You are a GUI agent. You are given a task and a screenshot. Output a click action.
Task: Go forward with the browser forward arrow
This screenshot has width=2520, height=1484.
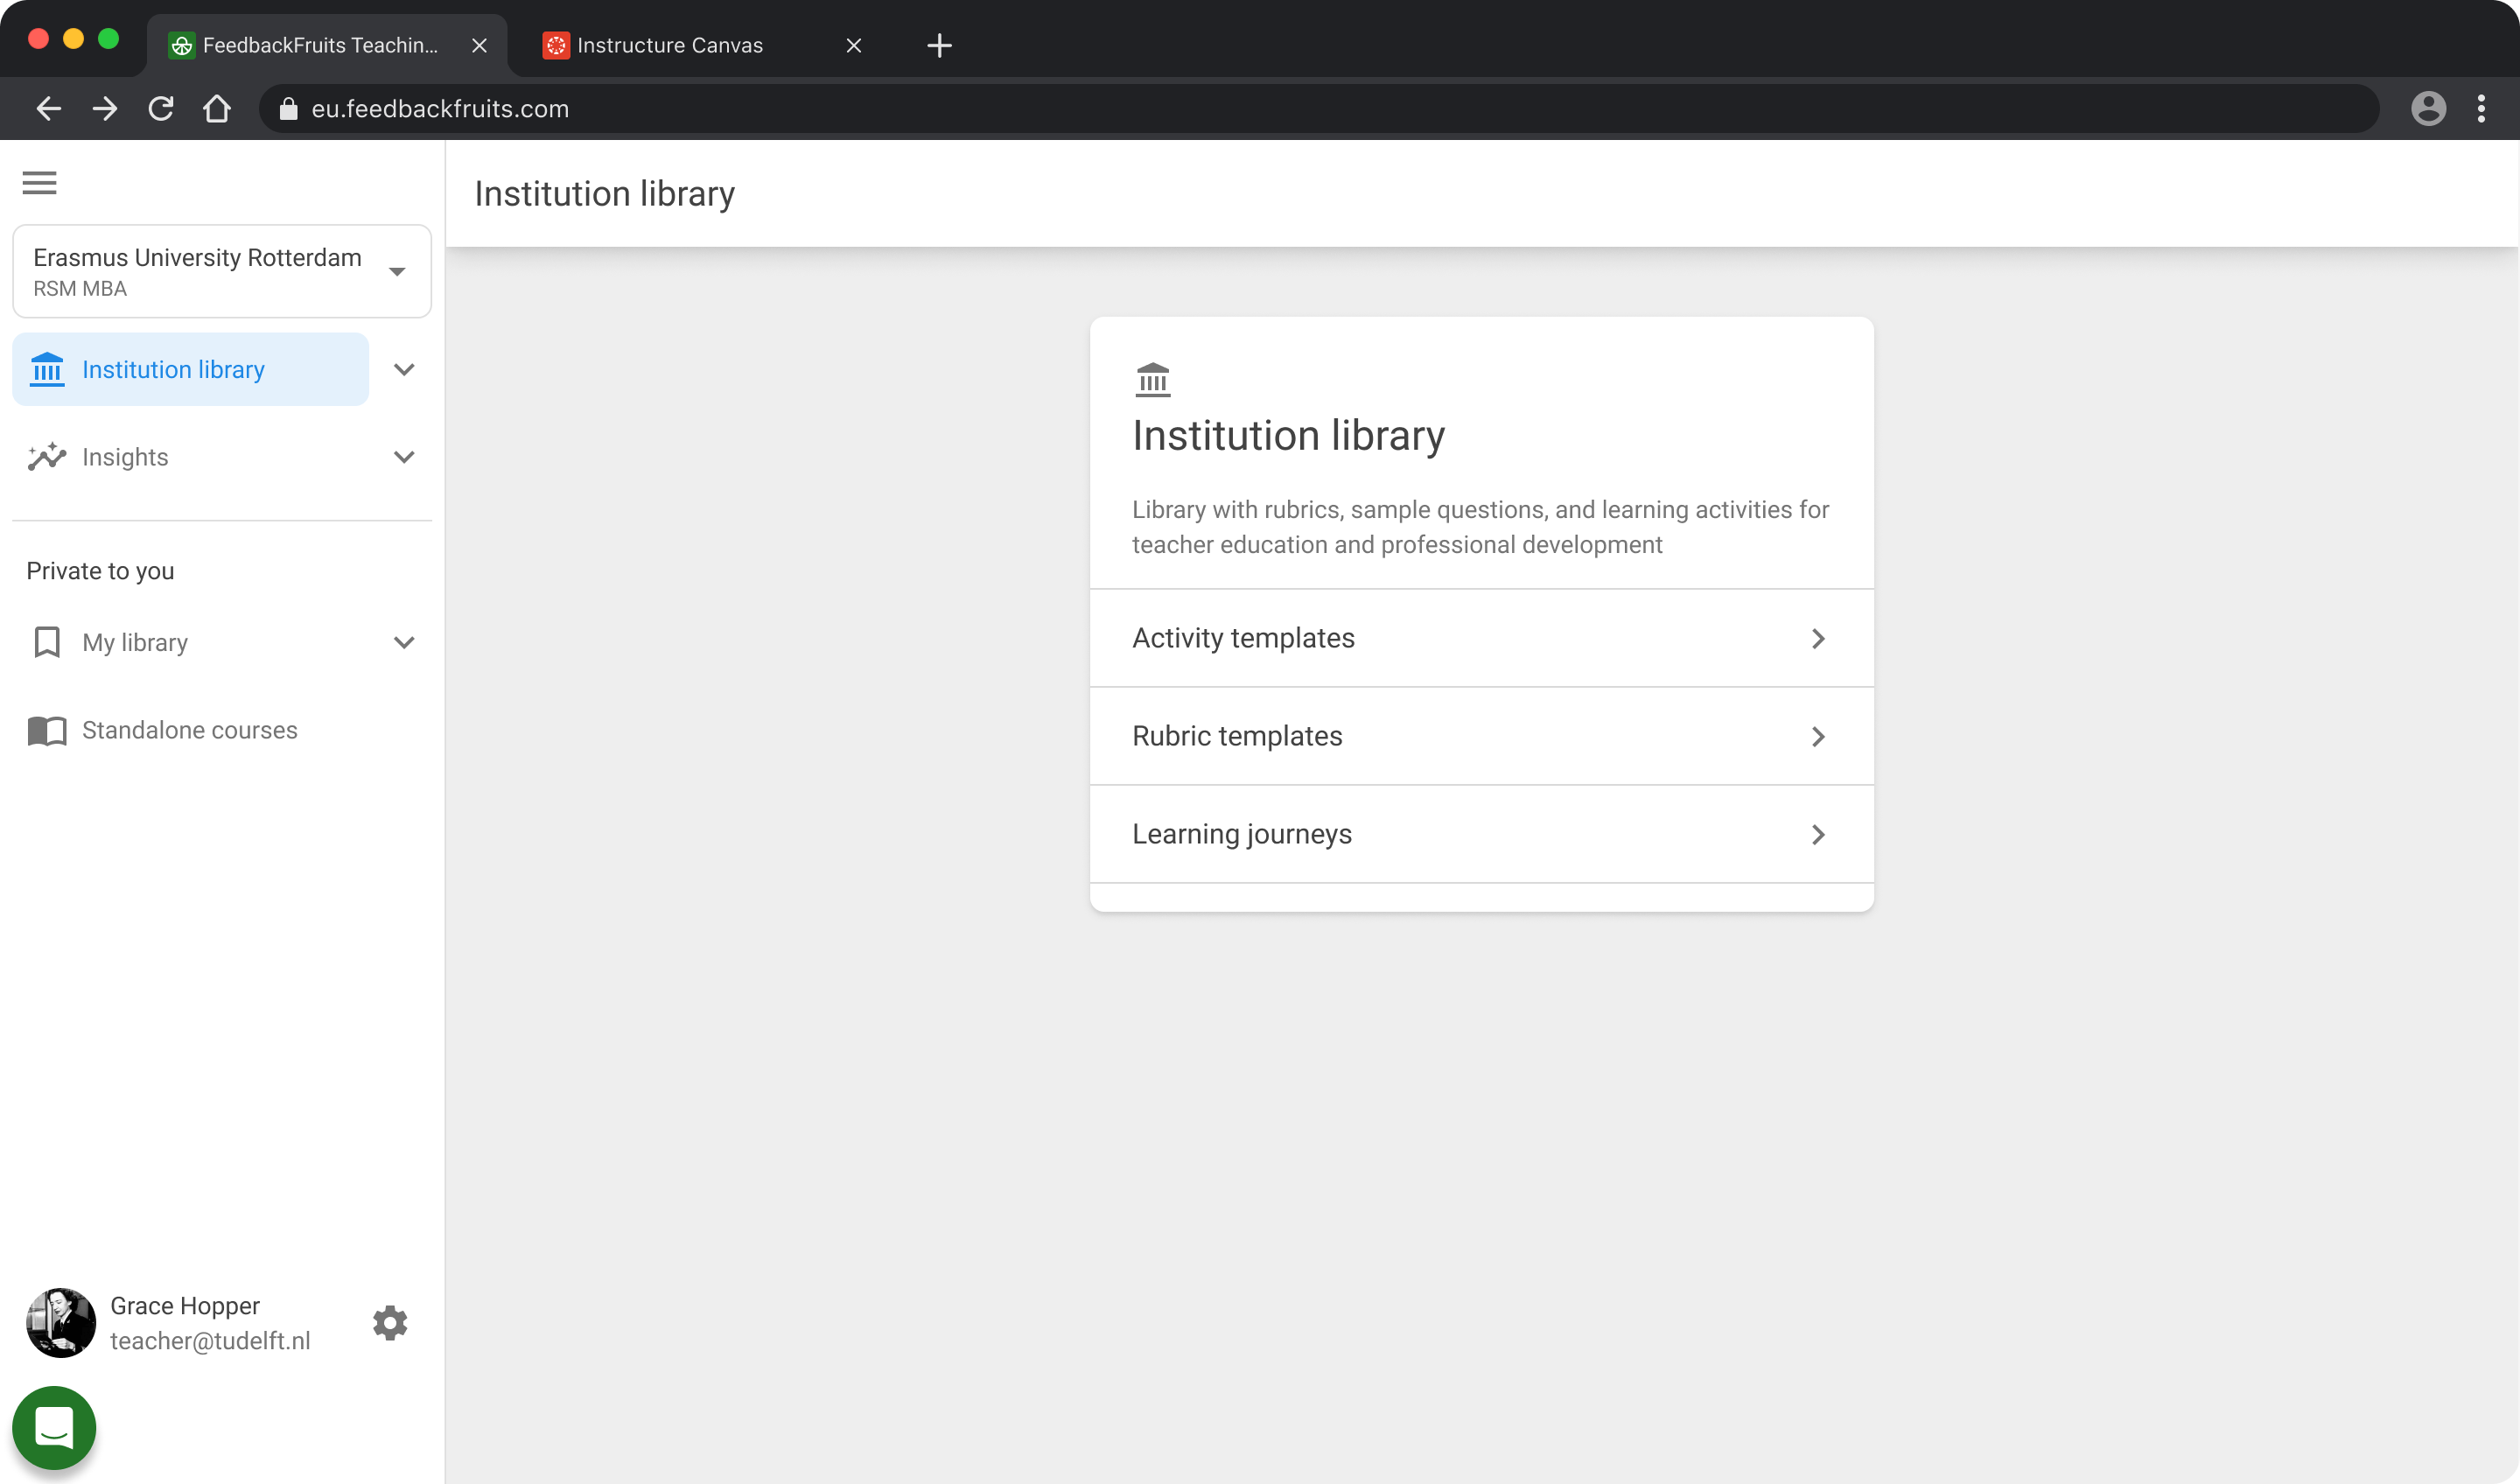click(x=104, y=108)
